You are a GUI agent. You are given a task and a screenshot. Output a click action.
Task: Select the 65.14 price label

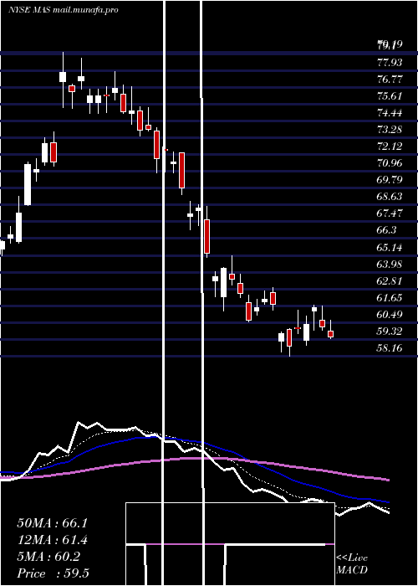coord(390,248)
